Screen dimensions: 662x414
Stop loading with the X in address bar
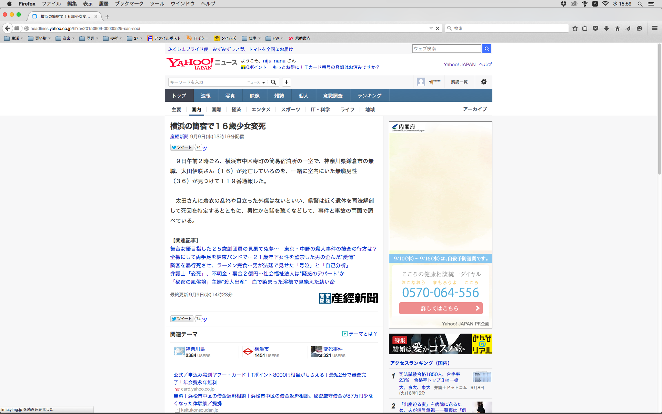click(x=438, y=28)
